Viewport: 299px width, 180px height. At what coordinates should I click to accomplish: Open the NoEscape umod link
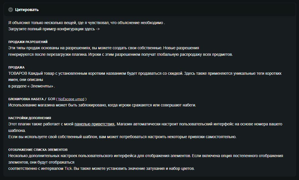[71, 99]
